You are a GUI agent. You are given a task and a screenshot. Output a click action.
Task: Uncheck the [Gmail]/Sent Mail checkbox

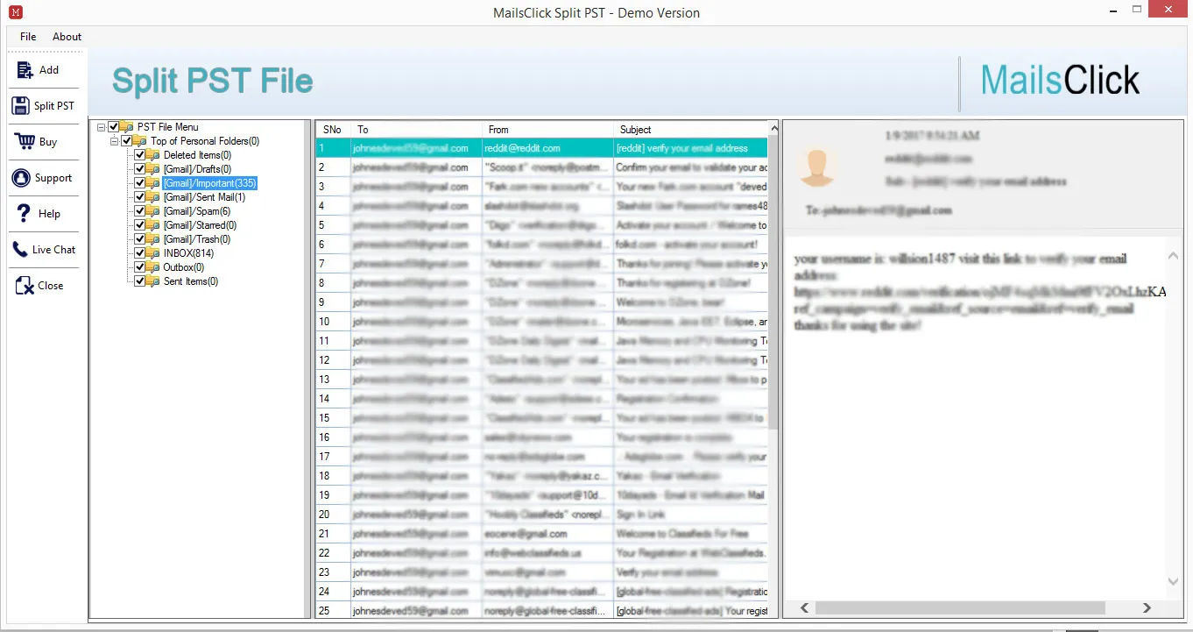139,197
